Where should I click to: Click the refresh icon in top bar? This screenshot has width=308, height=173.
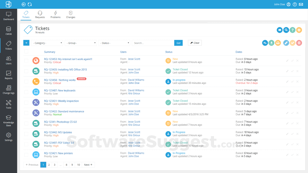[30, 4]
